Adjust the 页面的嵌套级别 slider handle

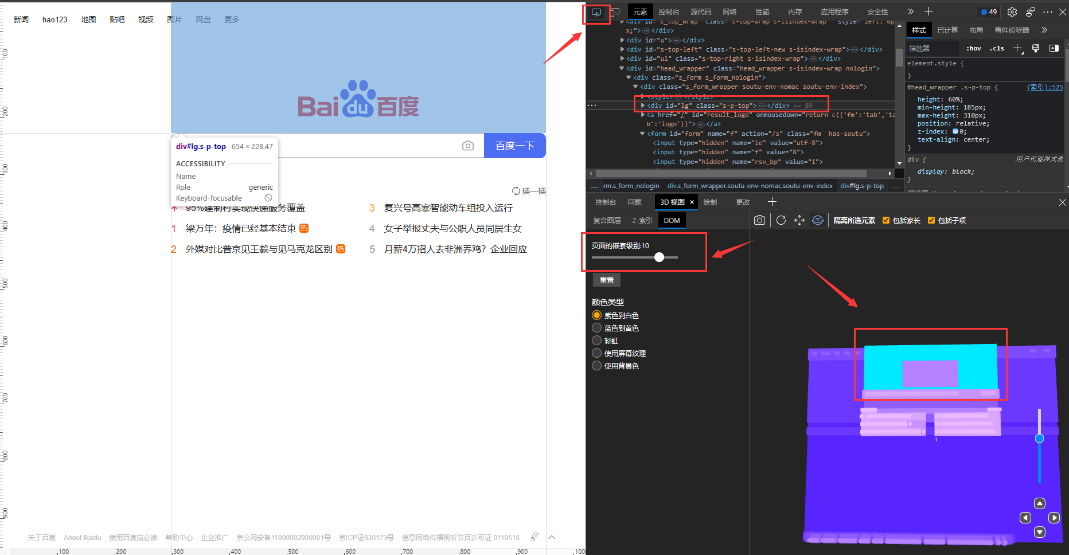pos(659,257)
